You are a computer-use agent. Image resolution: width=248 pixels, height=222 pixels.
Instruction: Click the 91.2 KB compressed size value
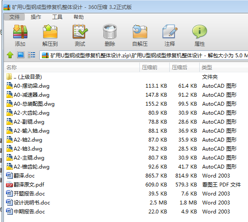(188, 95)
